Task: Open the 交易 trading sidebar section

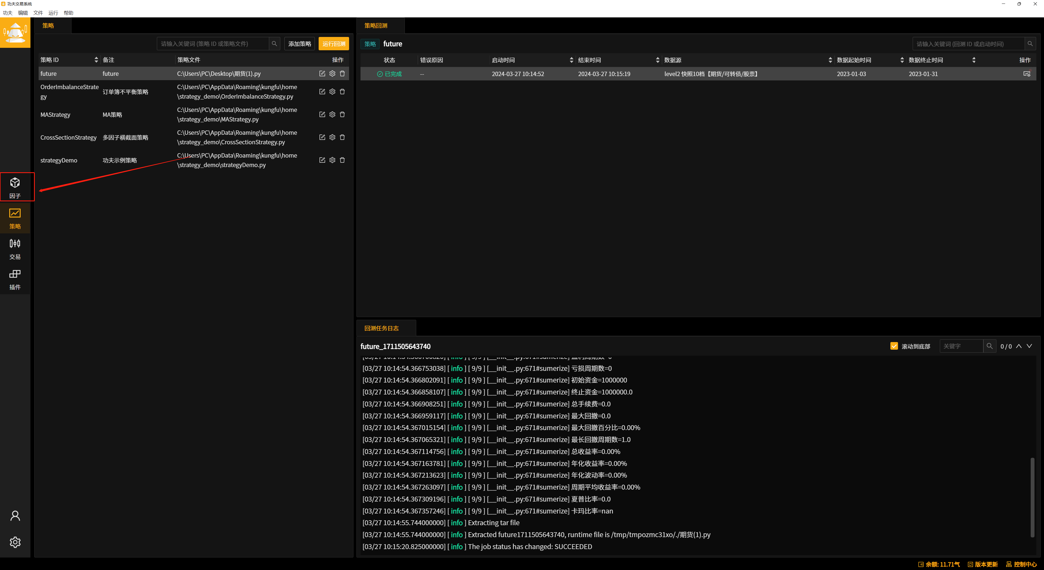Action: tap(15, 248)
